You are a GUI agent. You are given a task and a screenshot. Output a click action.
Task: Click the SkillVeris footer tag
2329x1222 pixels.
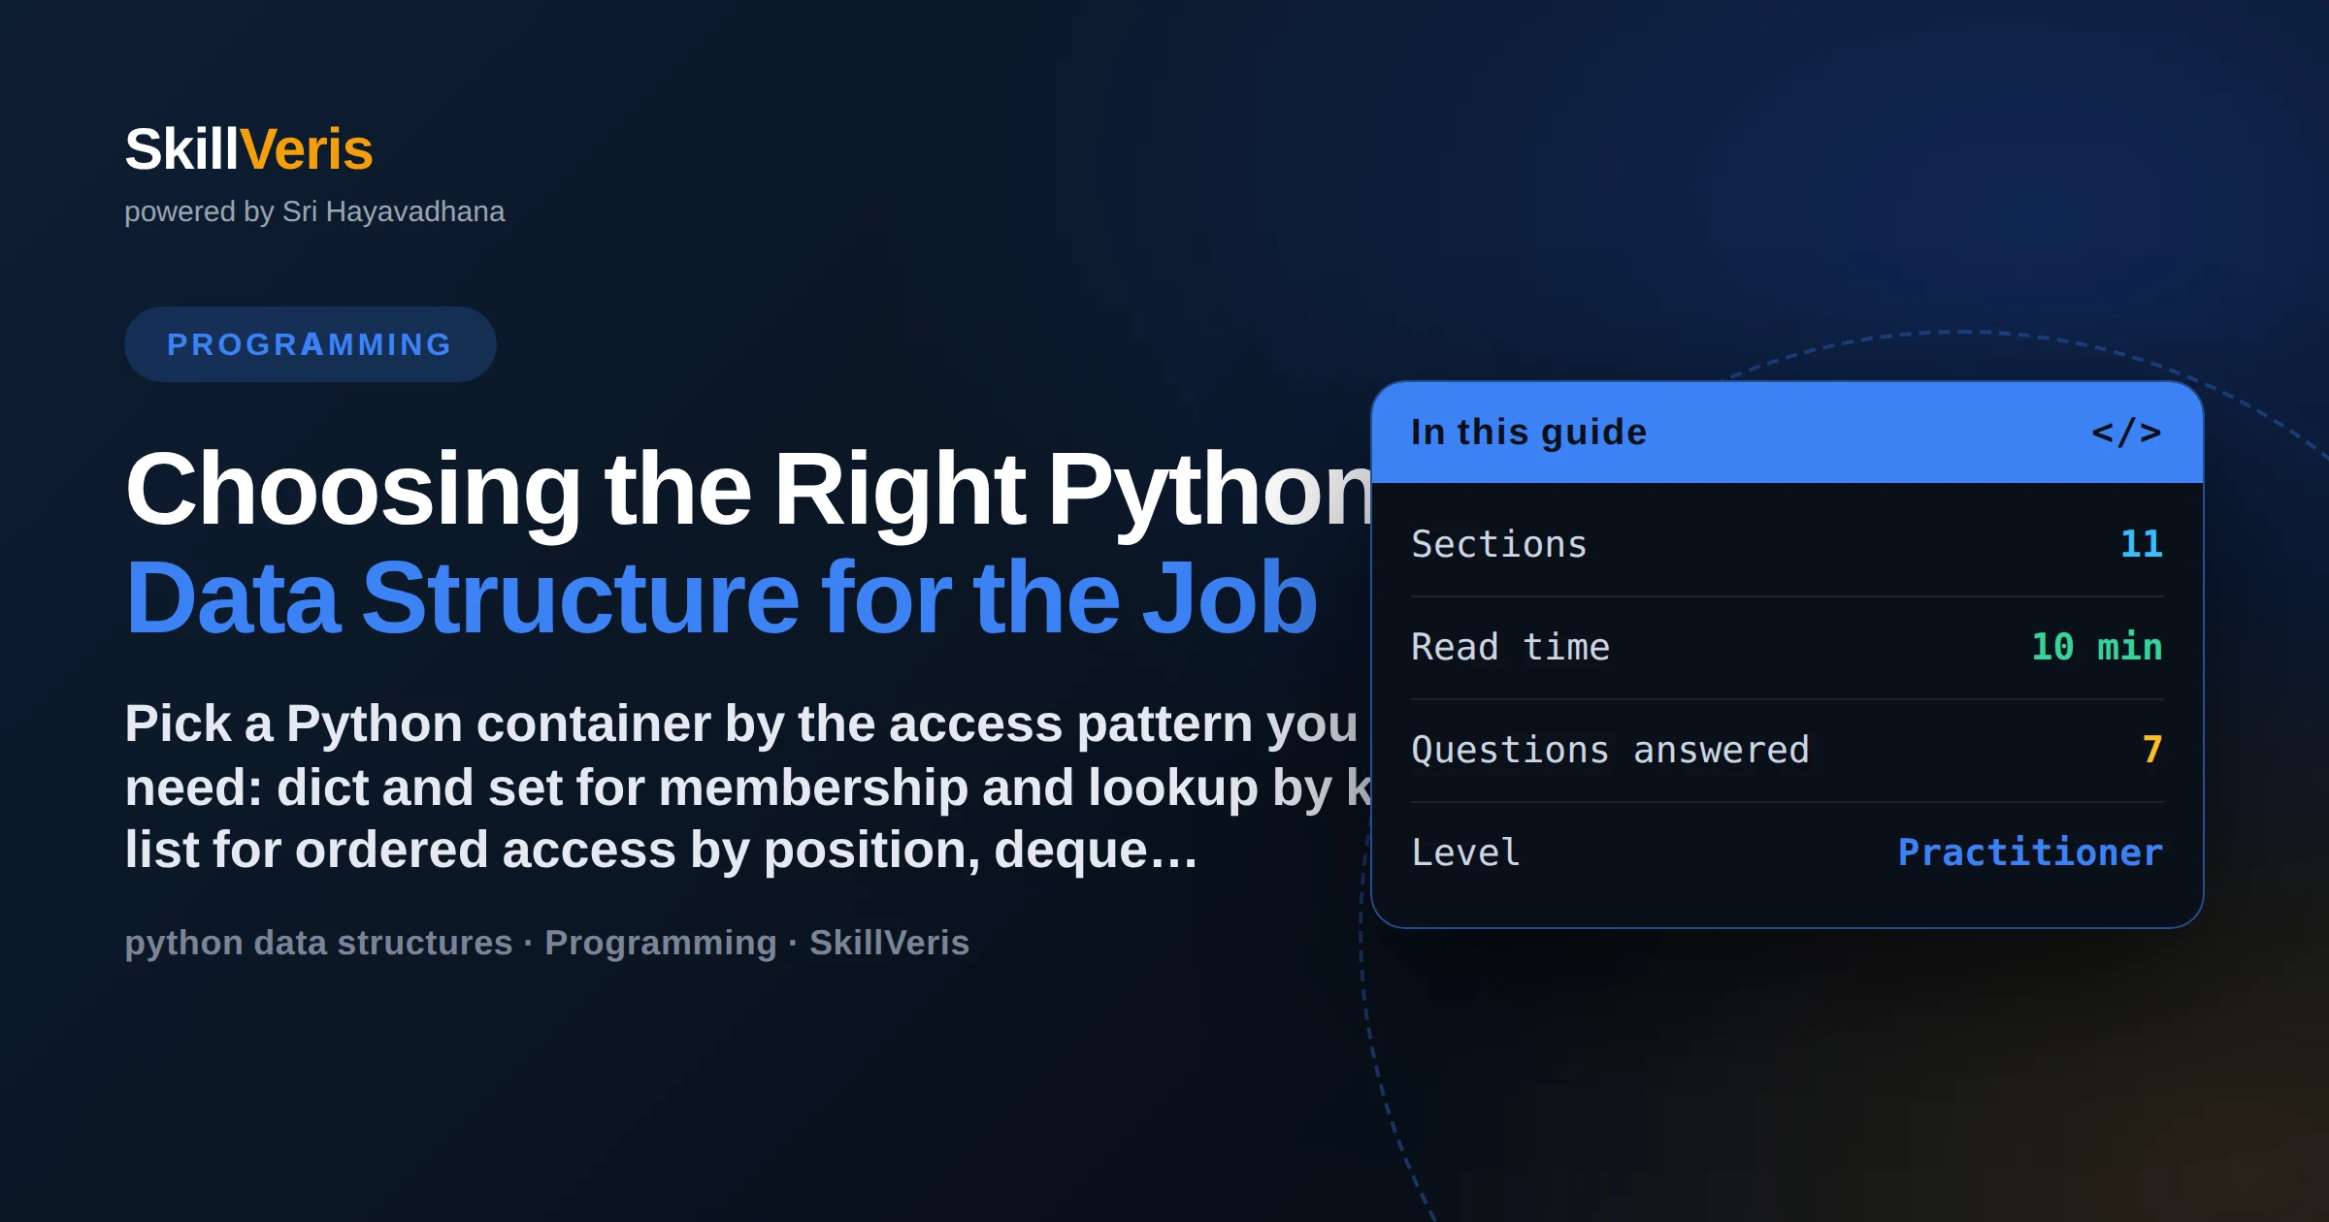pos(890,943)
